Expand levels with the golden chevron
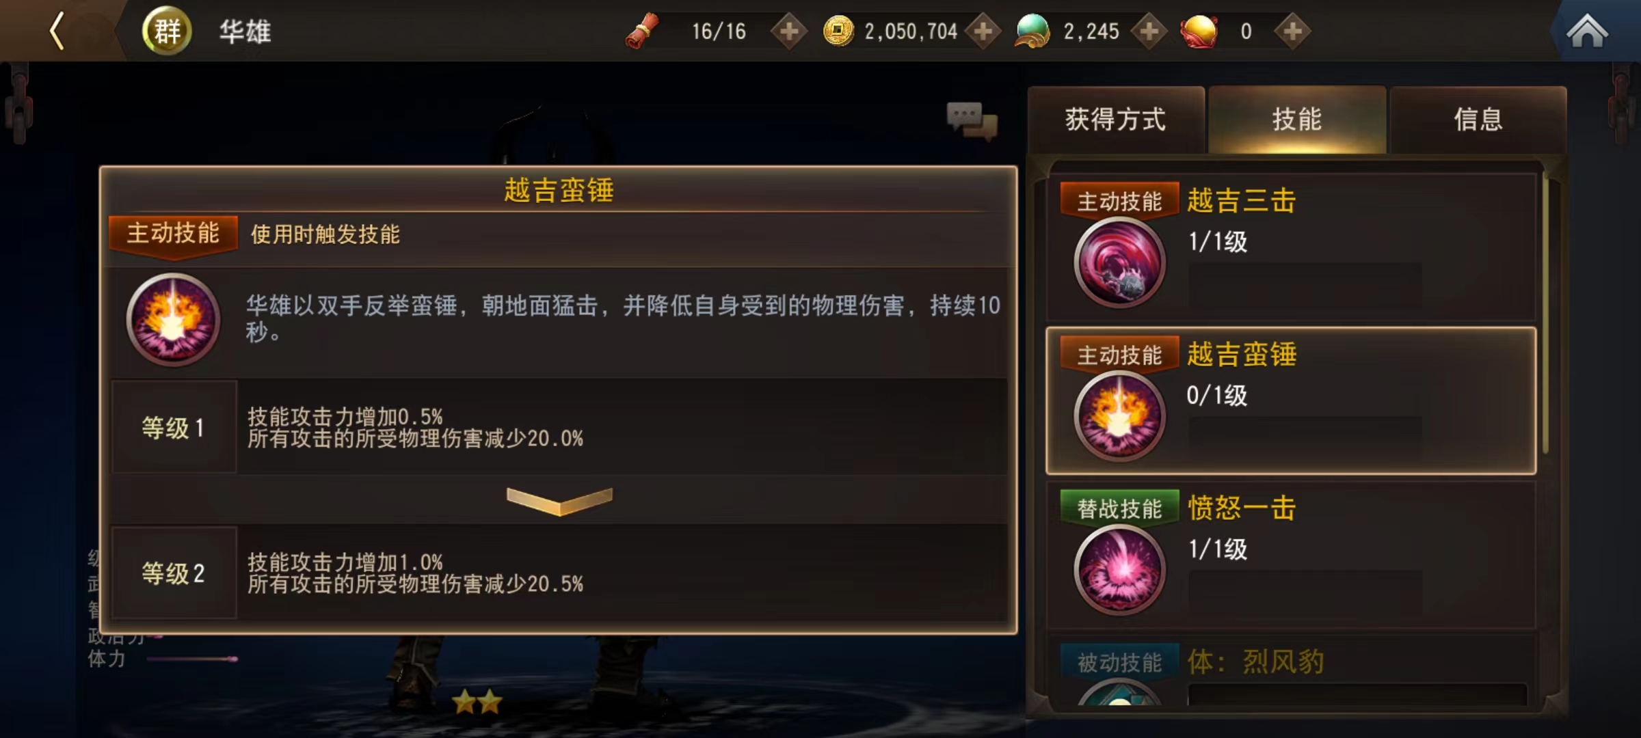This screenshot has width=1641, height=738. (559, 501)
